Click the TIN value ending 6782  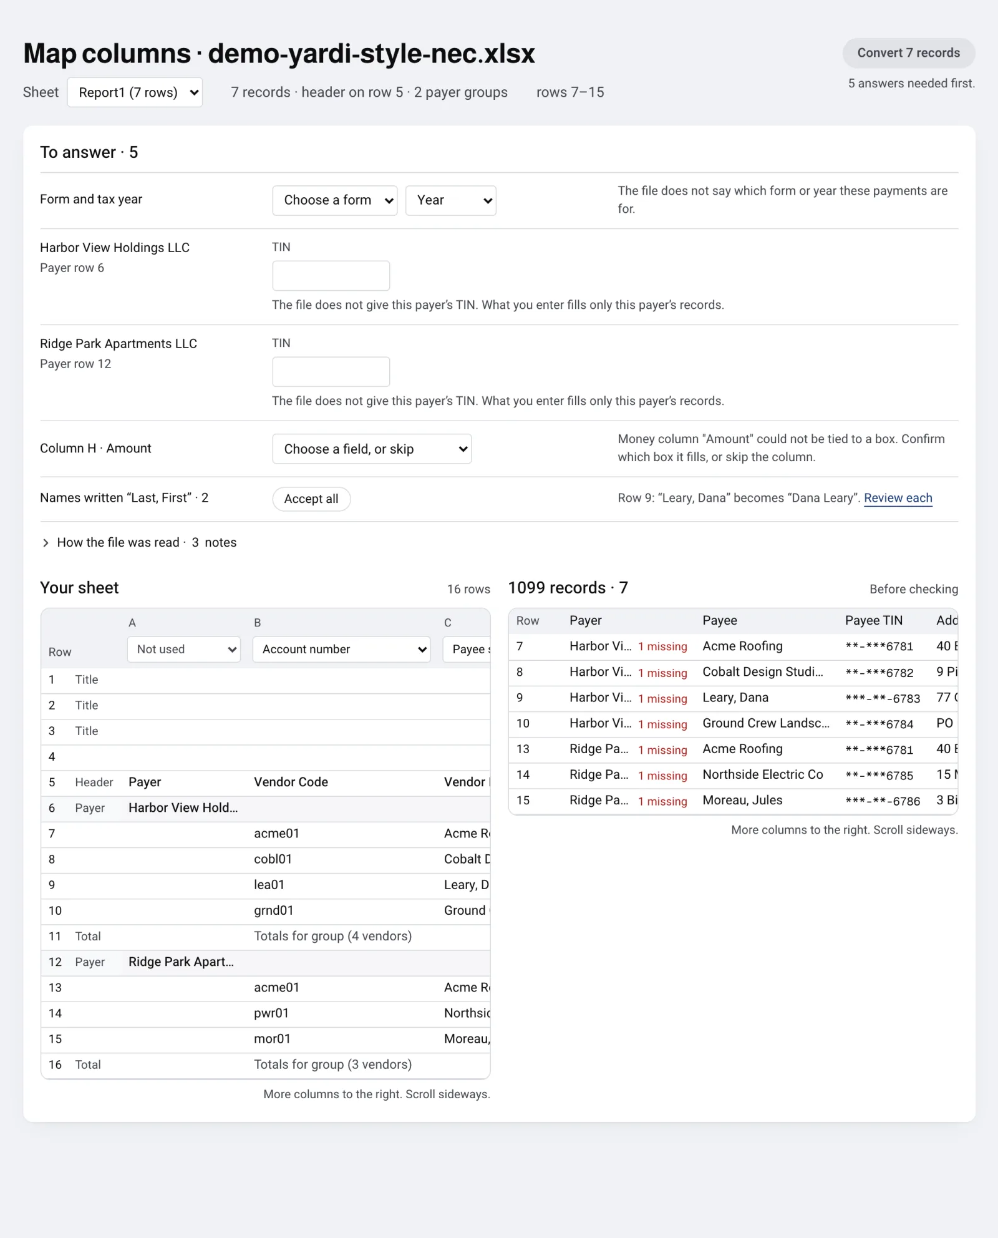coord(879,673)
